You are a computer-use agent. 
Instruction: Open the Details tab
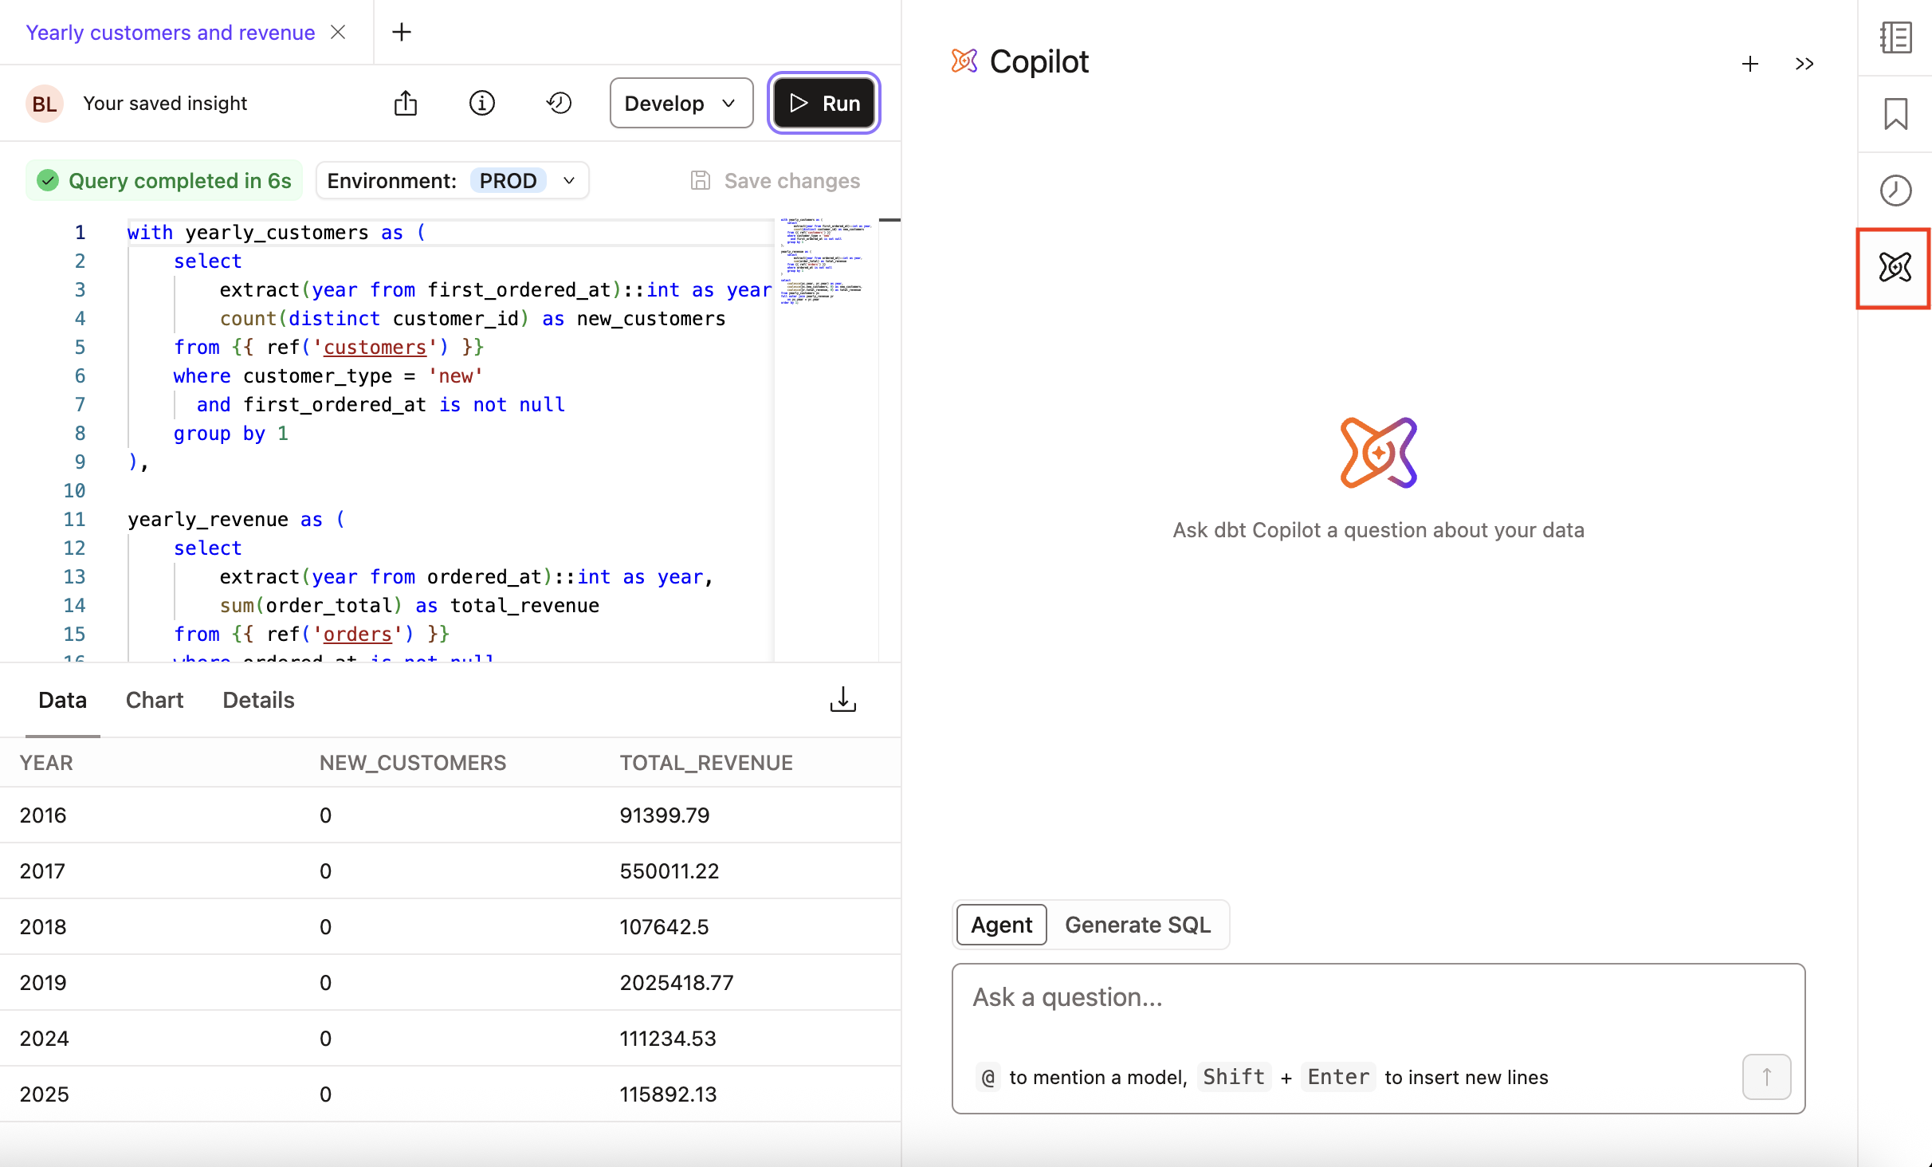257,699
